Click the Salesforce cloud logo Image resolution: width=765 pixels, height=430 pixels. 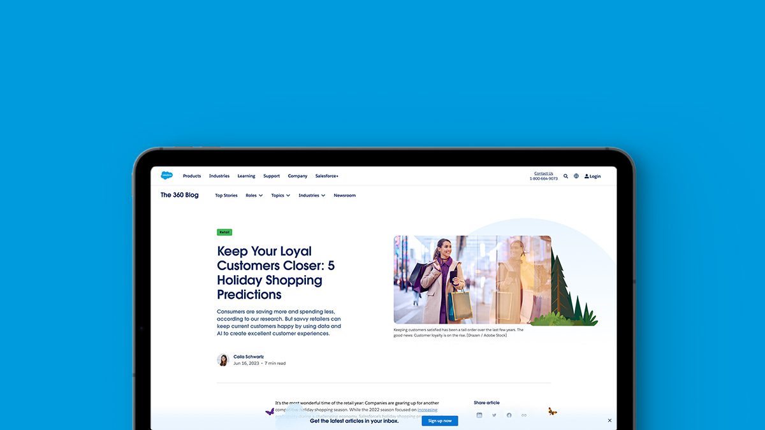coord(166,176)
